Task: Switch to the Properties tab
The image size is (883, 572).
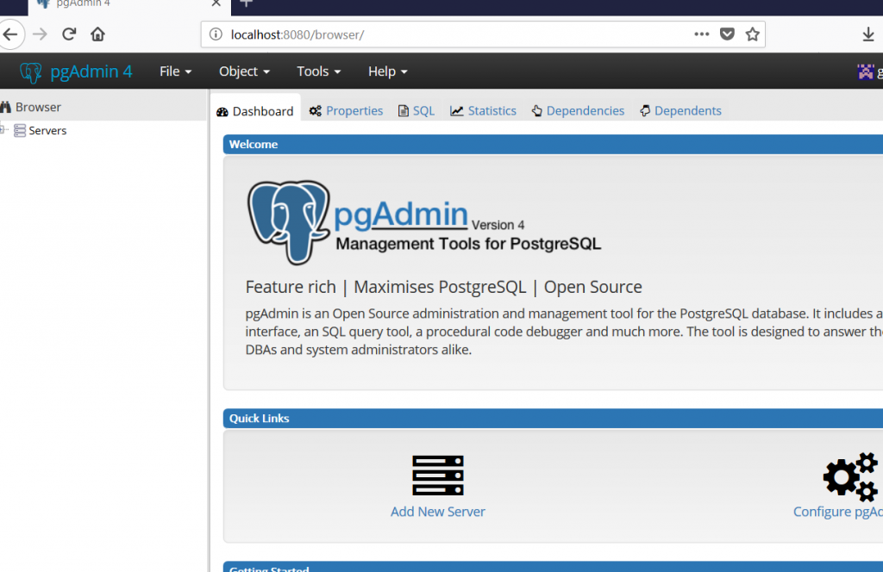Action: pyautogui.click(x=346, y=111)
